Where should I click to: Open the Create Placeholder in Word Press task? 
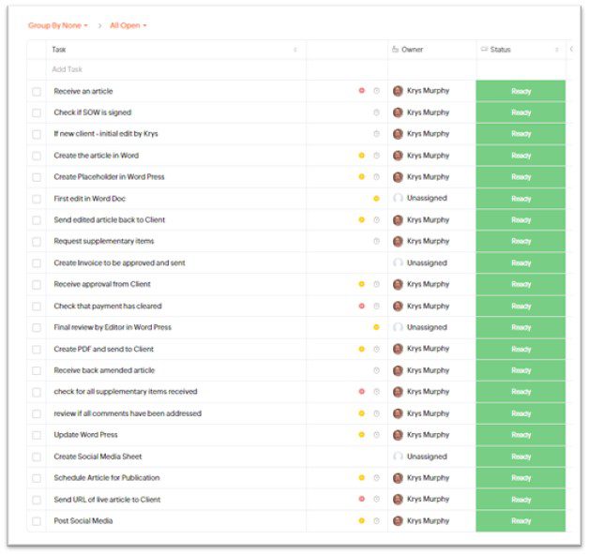(109, 177)
